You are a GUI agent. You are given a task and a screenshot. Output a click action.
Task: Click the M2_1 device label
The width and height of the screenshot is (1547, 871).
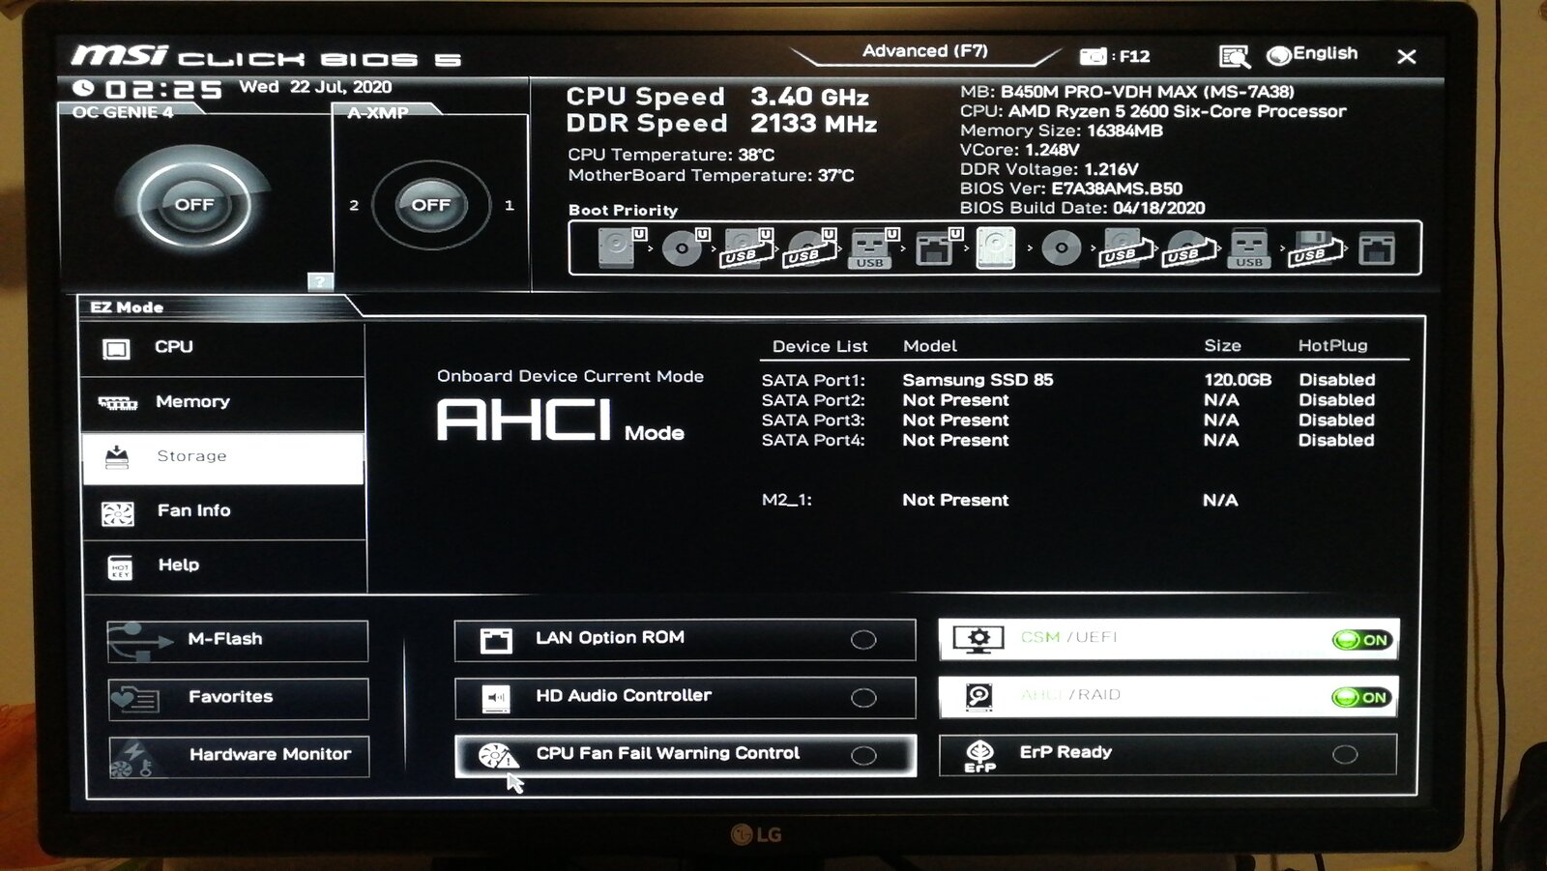coord(786,500)
